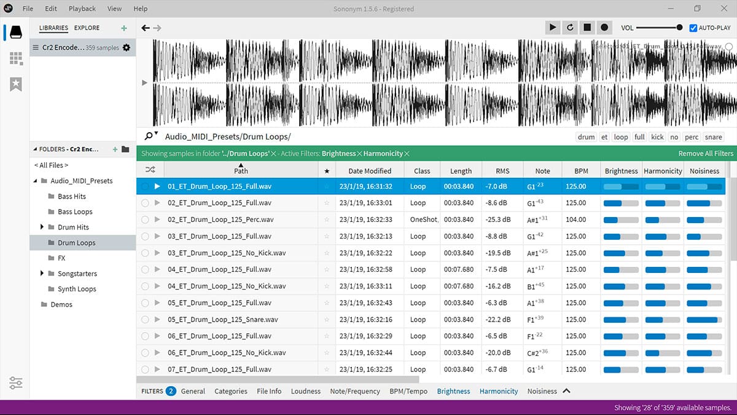The height and width of the screenshot is (415, 737).
Task: Open the search options magnifier dropdown
Action: 151,136
